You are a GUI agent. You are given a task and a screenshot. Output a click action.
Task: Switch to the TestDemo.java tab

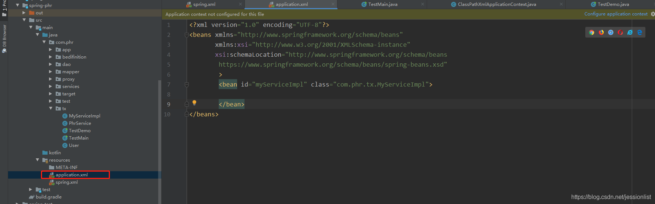pyautogui.click(x=610, y=4)
